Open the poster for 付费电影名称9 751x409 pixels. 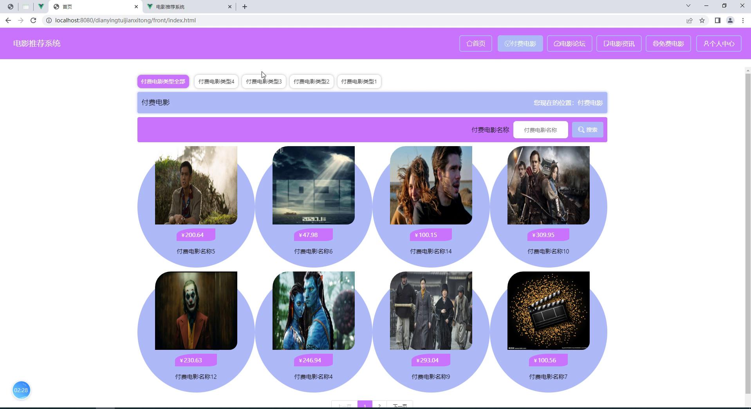431,311
